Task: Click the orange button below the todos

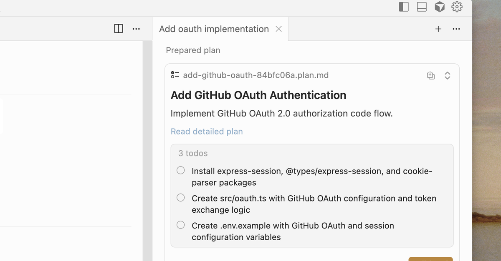Action: [x=430, y=259]
